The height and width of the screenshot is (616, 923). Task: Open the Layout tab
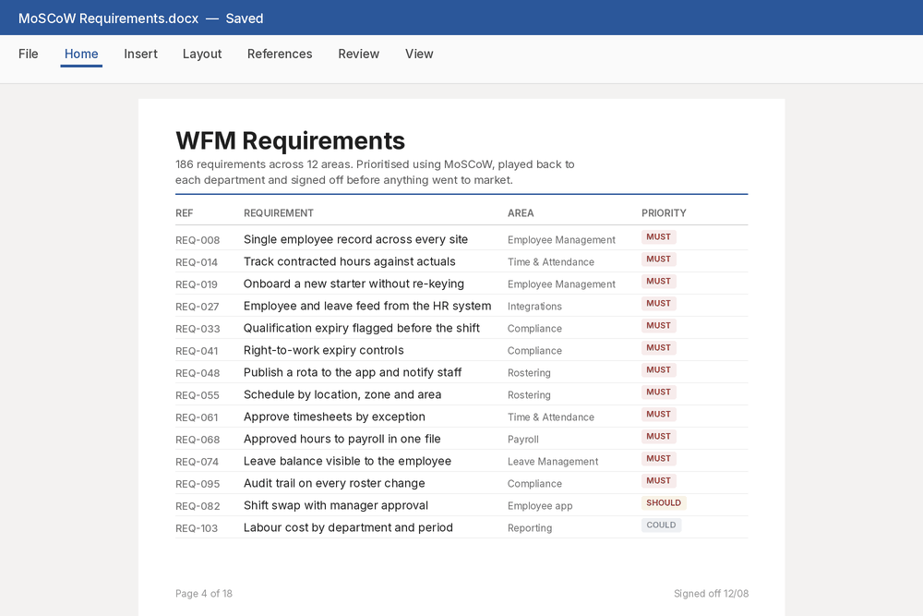(x=202, y=54)
